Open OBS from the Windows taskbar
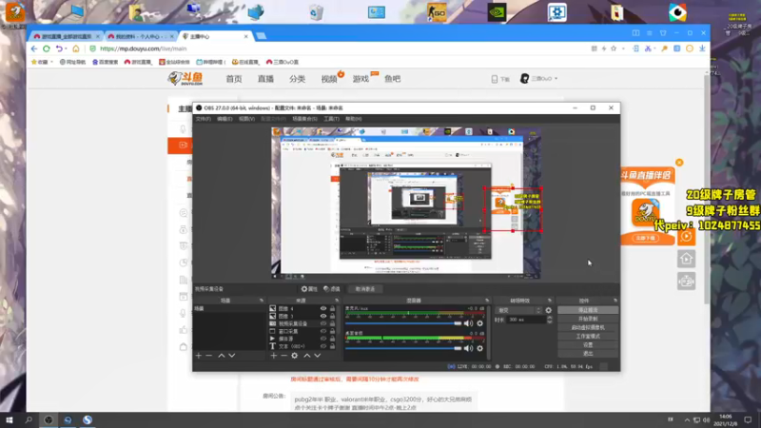The height and width of the screenshot is (428, 761). (x=49, y=419)
